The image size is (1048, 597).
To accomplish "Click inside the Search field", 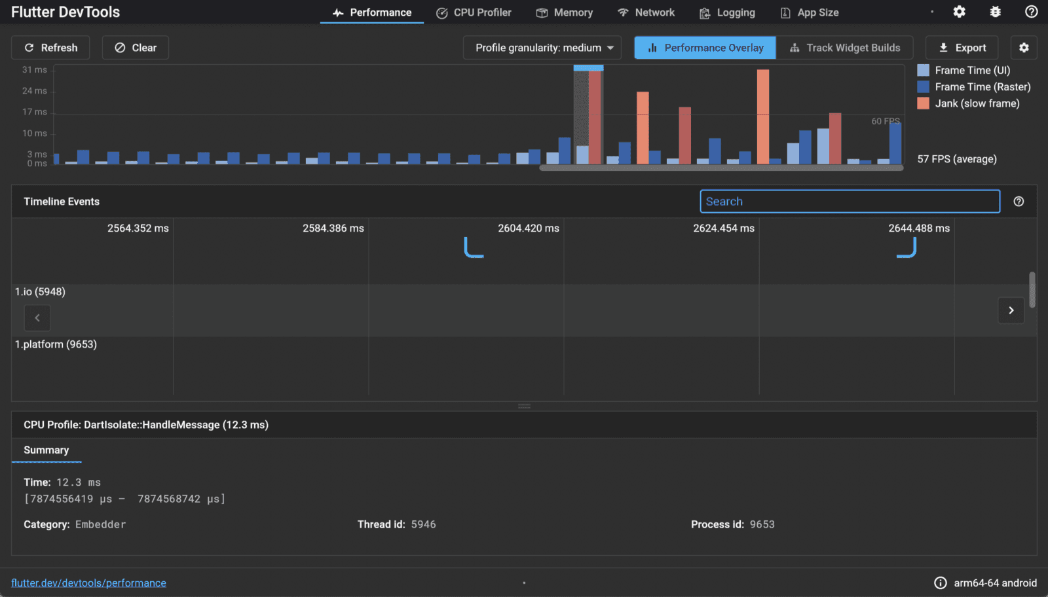I will point(849,201).
